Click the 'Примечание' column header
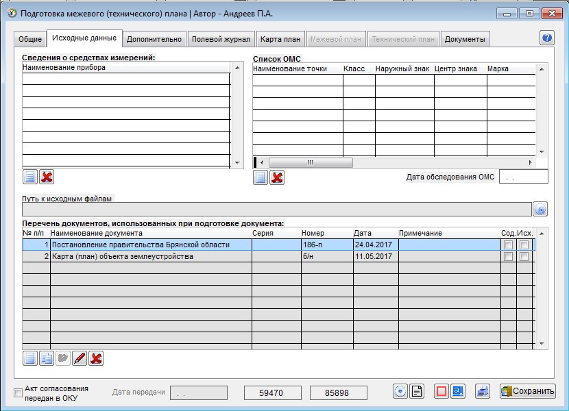This screenshot has width=569, height=411. (449, 234)
